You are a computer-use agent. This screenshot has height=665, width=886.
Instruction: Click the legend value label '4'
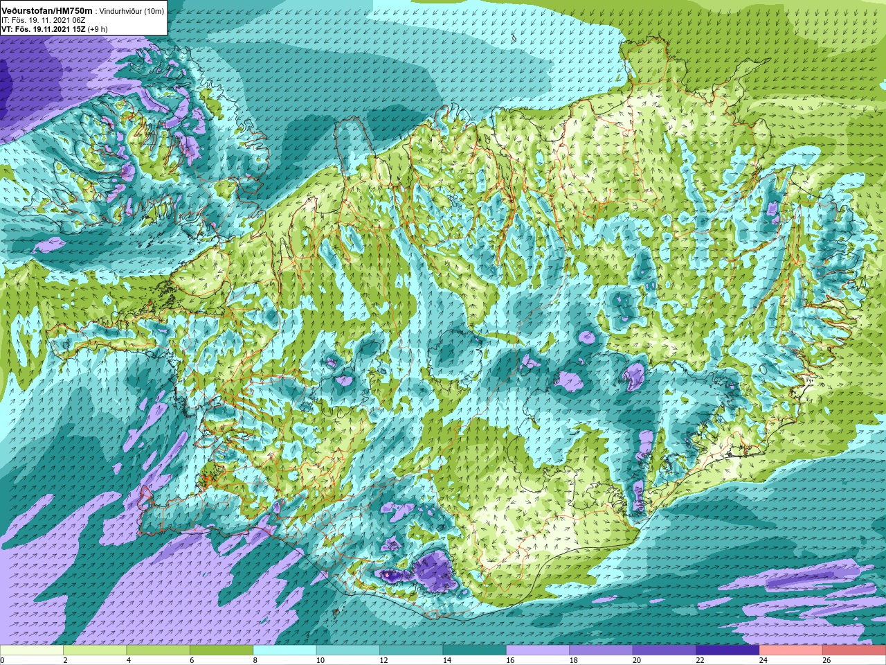tap(129, 660)
